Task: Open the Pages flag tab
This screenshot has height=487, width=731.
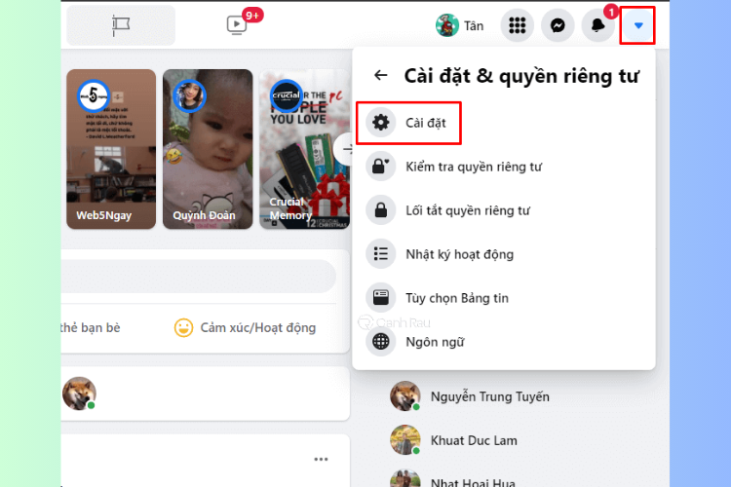Action: point(121,25)
